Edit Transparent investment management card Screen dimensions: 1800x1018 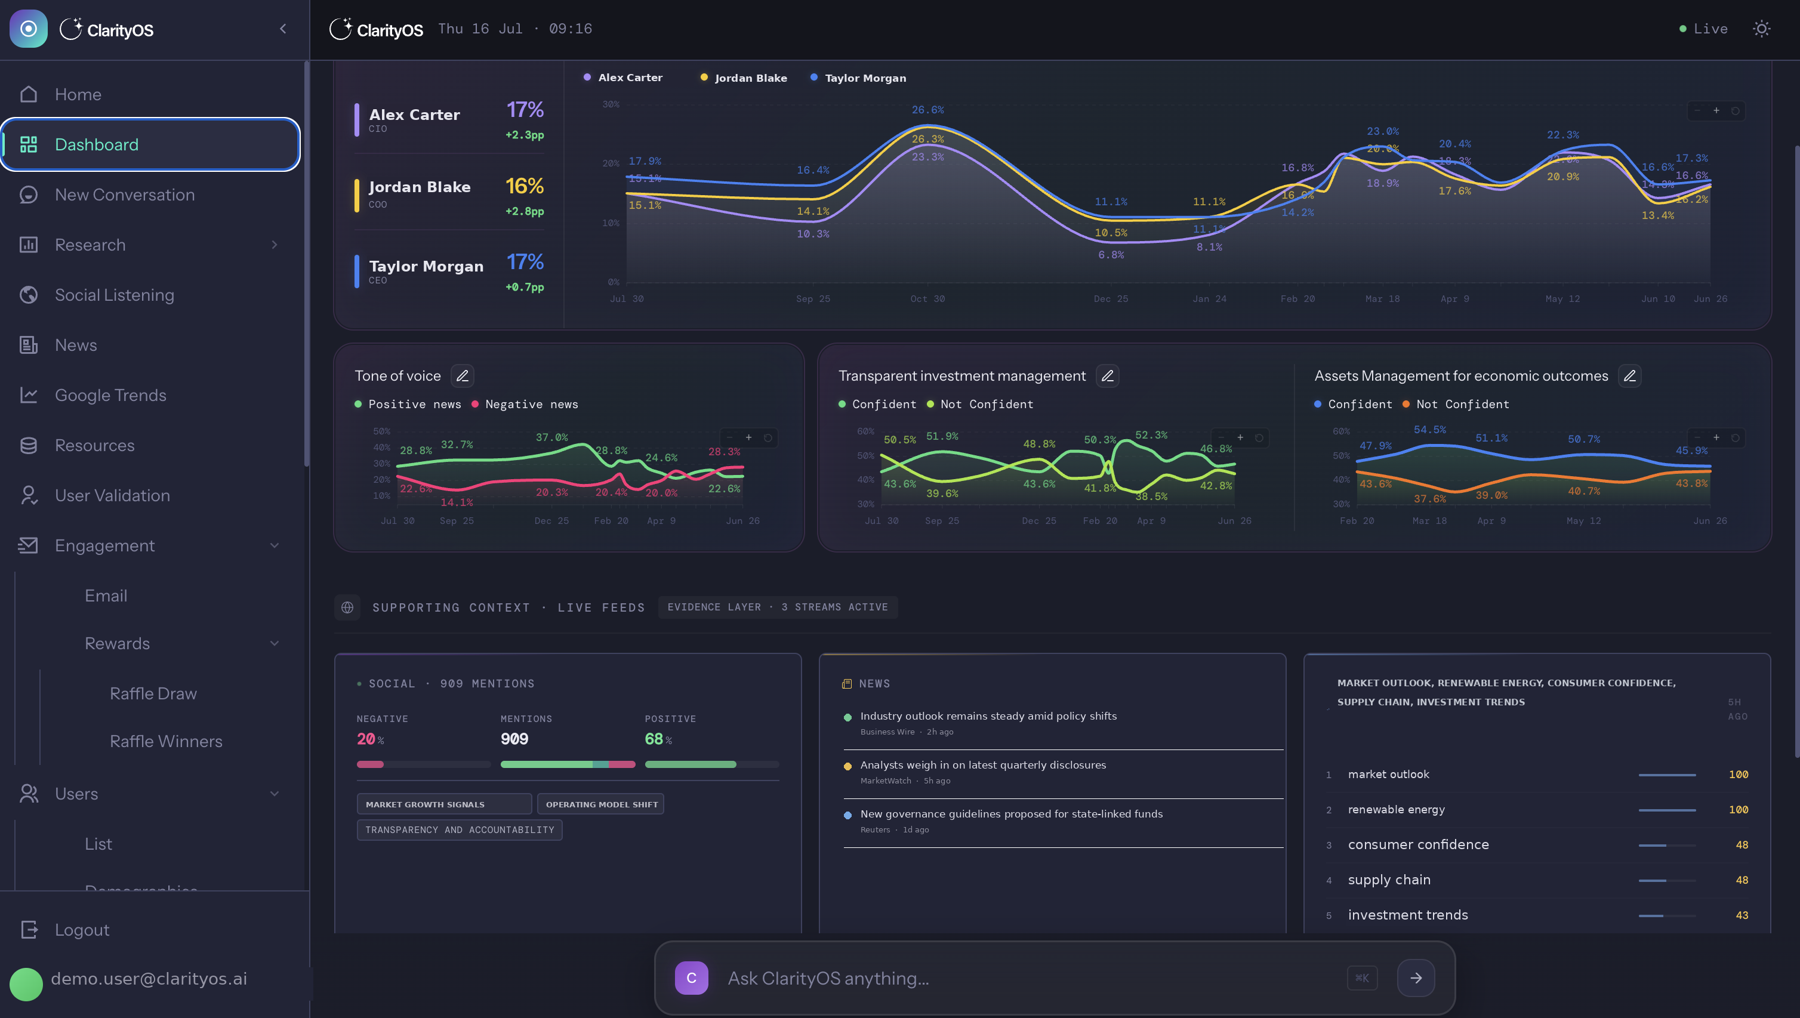pos(1108,376)
